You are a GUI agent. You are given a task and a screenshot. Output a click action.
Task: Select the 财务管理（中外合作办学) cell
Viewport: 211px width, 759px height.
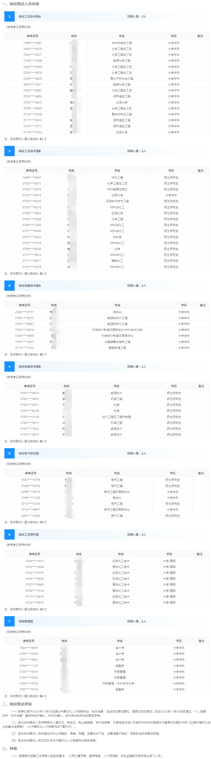click(119, 683)
